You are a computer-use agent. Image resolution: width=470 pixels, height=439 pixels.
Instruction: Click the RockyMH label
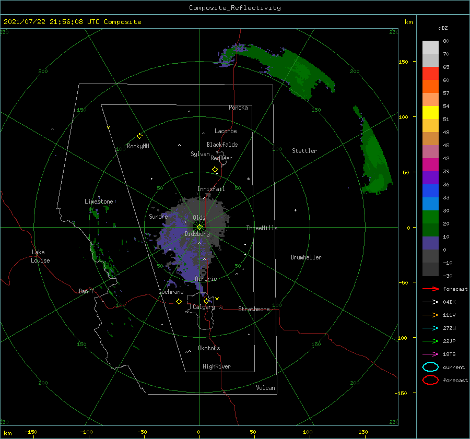point(138,146)
